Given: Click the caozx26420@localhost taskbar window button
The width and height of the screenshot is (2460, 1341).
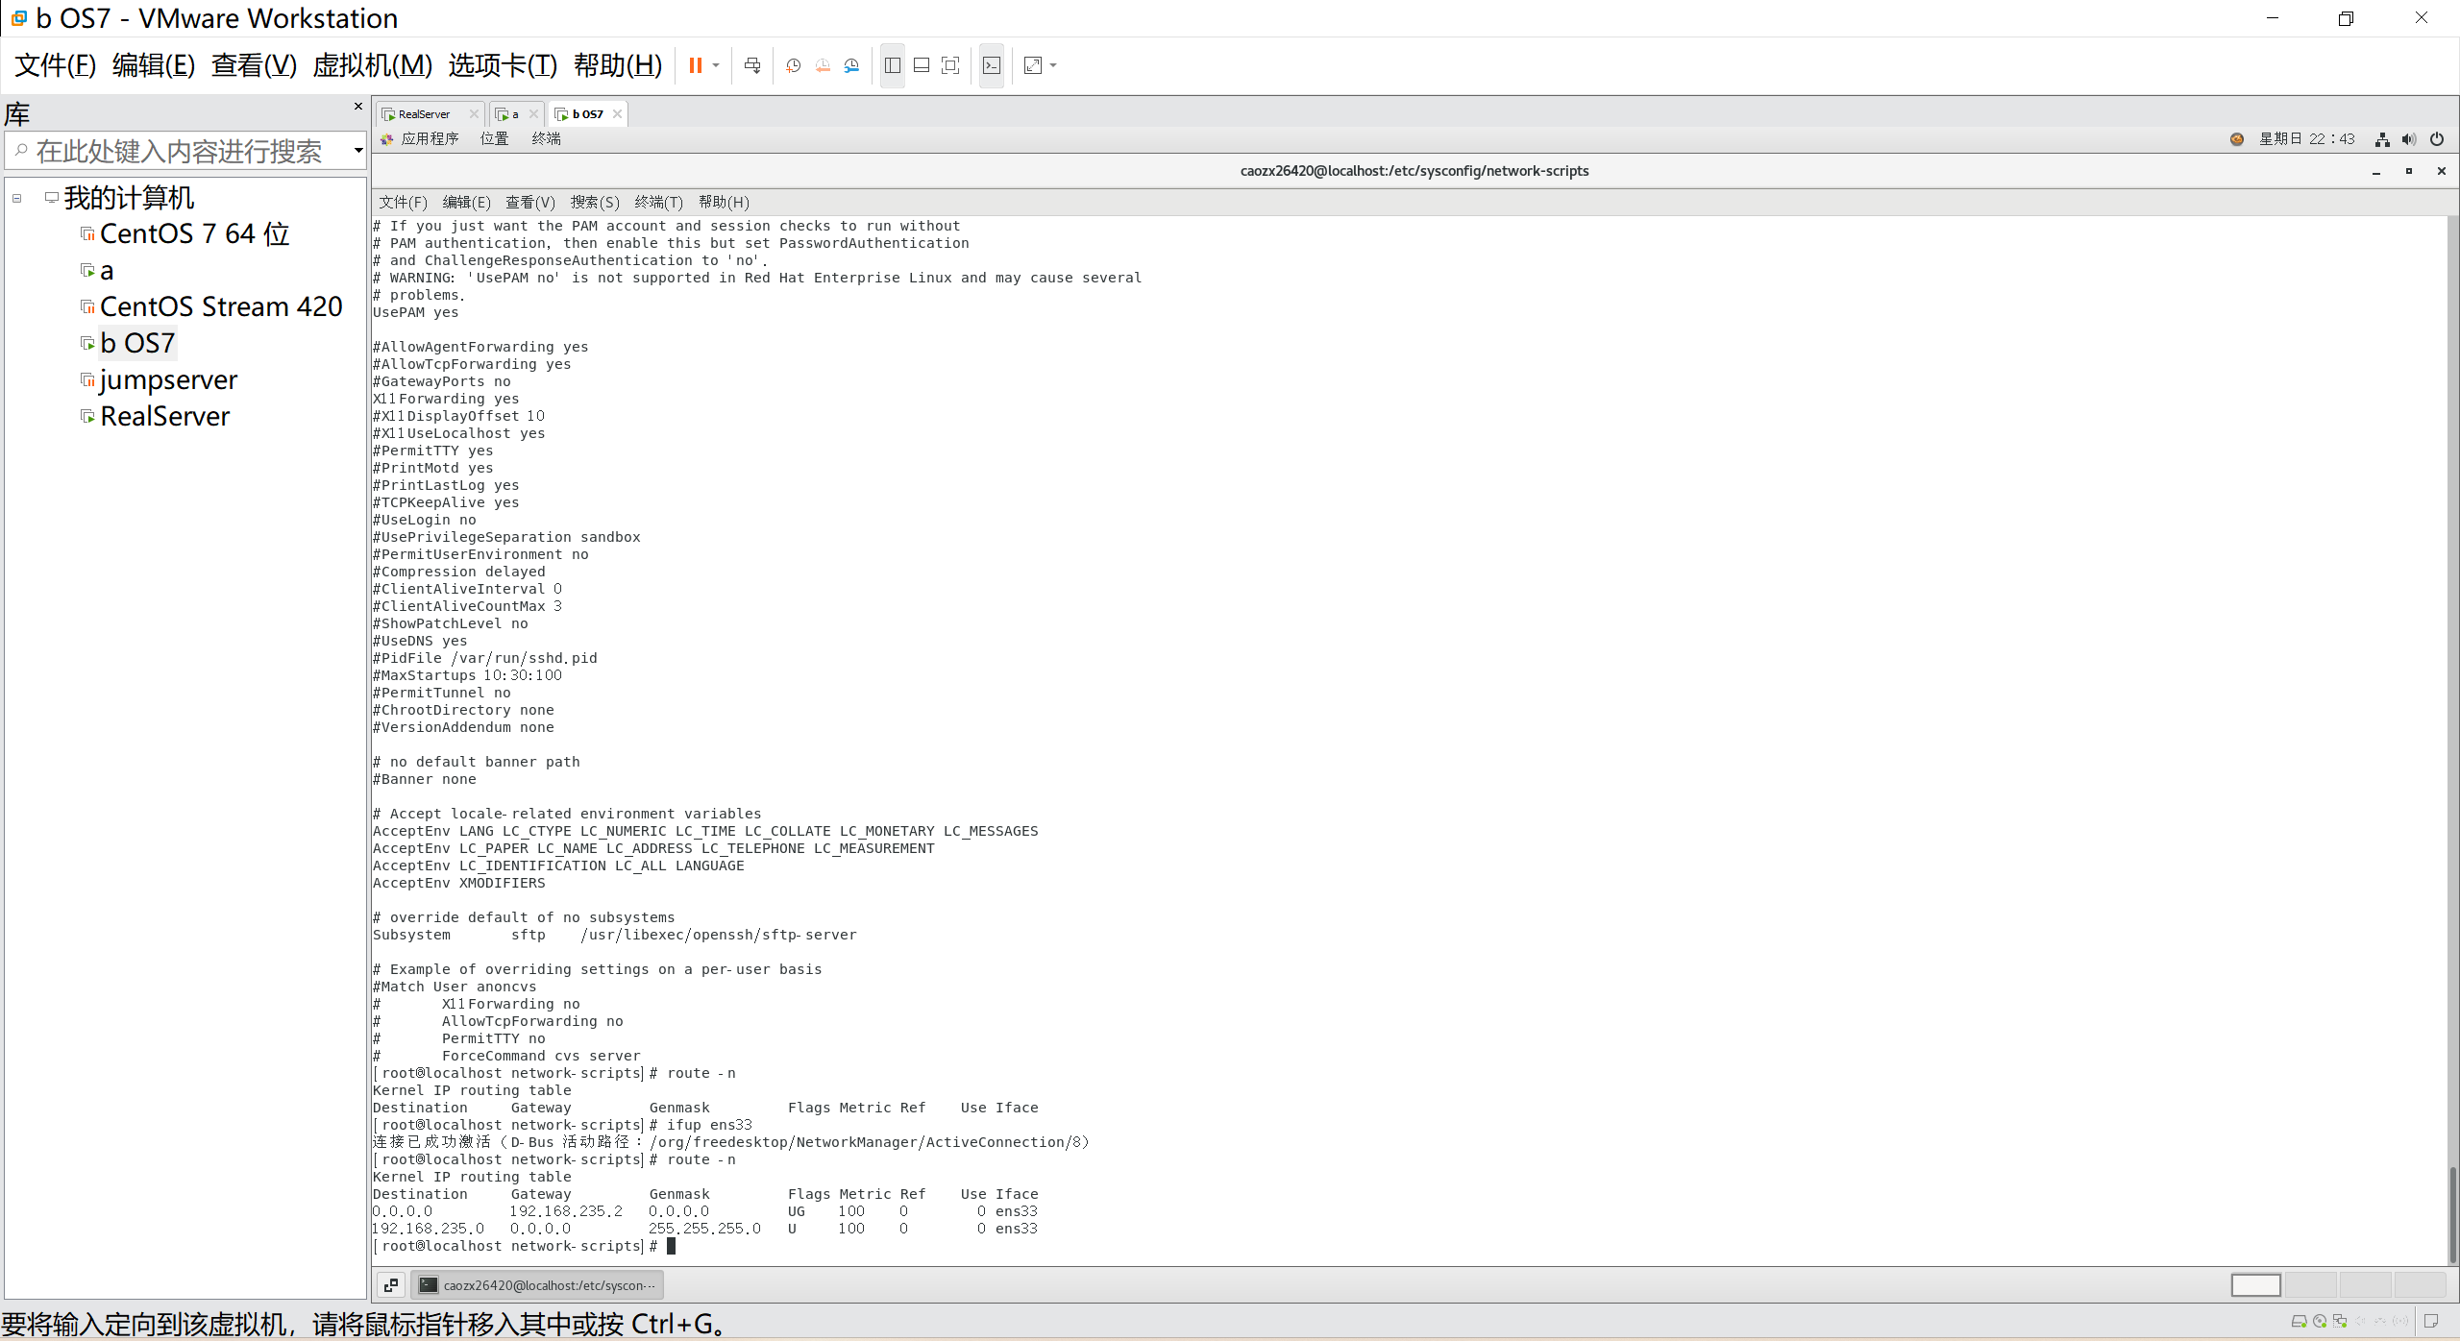Looking at the screenshot, I should tap(538, 1285).
